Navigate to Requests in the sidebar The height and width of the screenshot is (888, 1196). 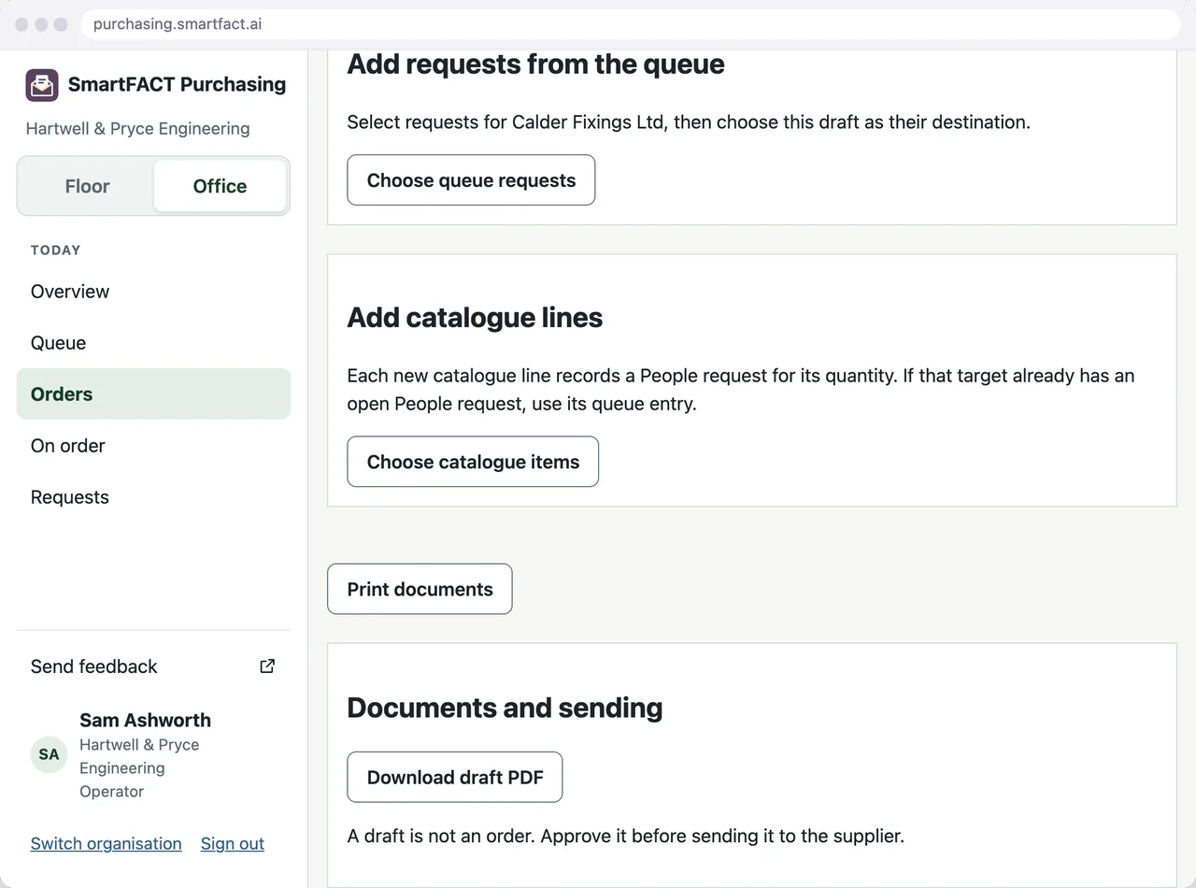pyautogui.click(x=153, y=497)
